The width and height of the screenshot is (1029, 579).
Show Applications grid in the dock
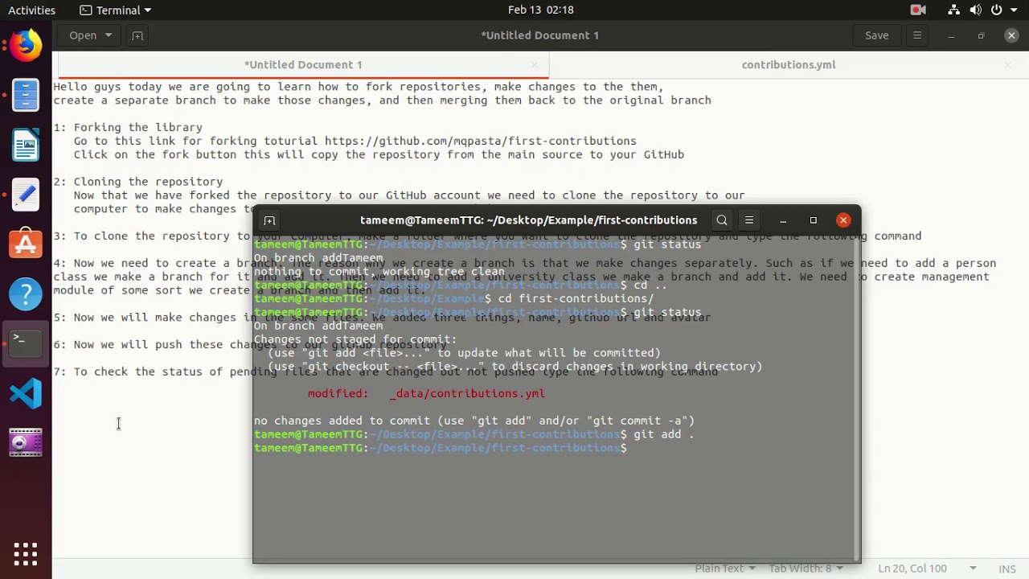point(26,553)
